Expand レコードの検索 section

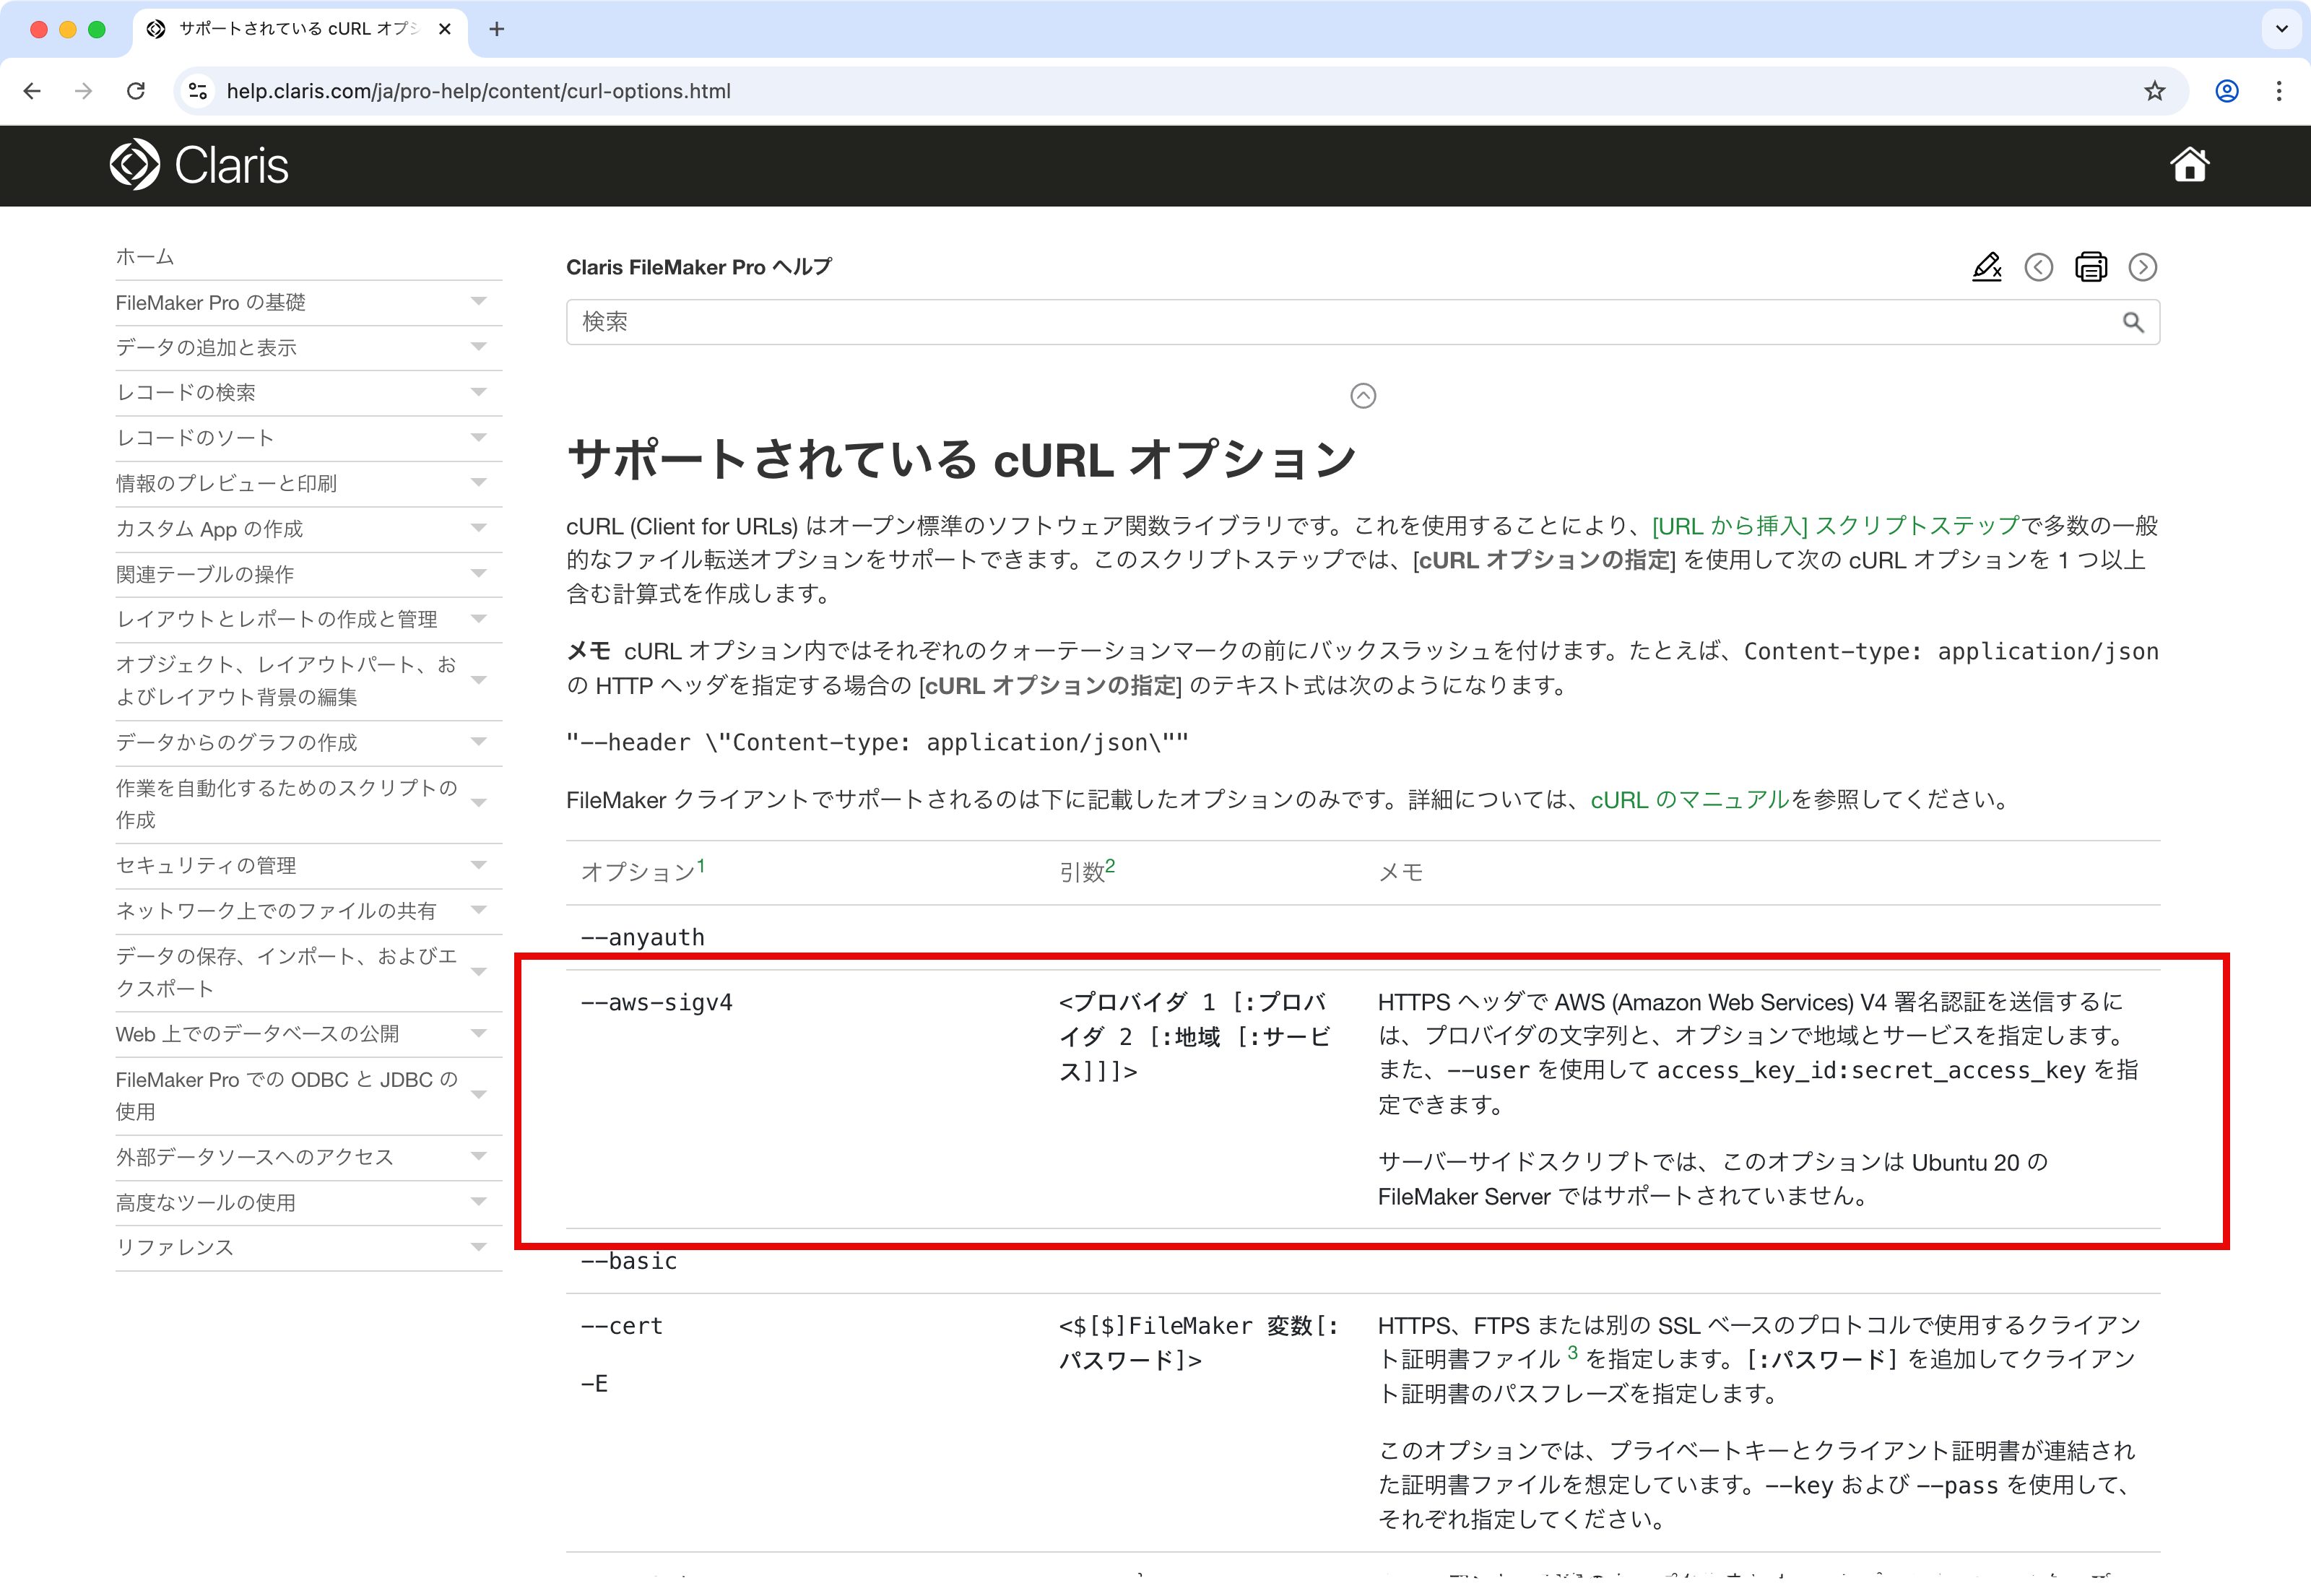pos(478,392)
